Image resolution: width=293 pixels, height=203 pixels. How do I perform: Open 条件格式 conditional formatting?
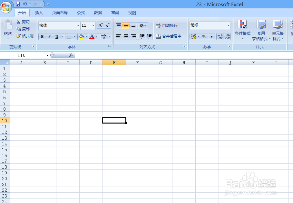pos(242,30)
